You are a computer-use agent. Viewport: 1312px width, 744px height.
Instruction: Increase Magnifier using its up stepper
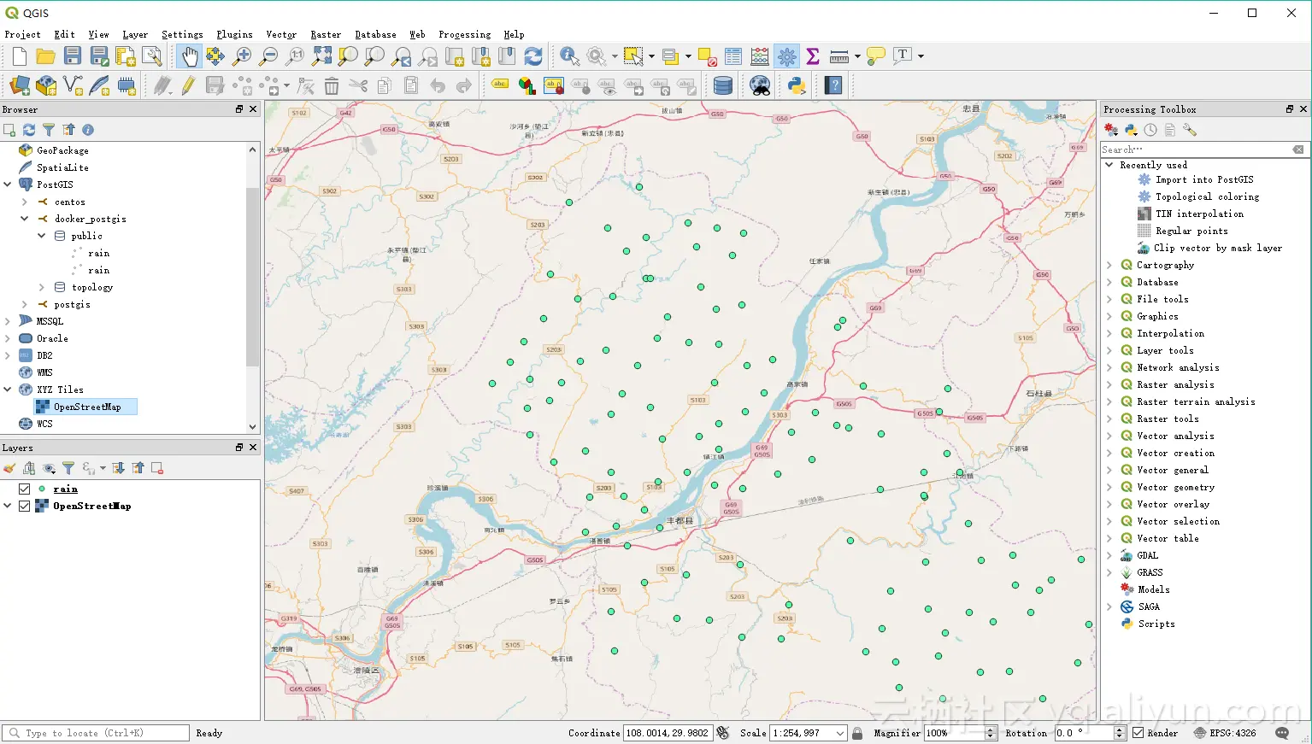pyautogui.click(x=990, y=729)
